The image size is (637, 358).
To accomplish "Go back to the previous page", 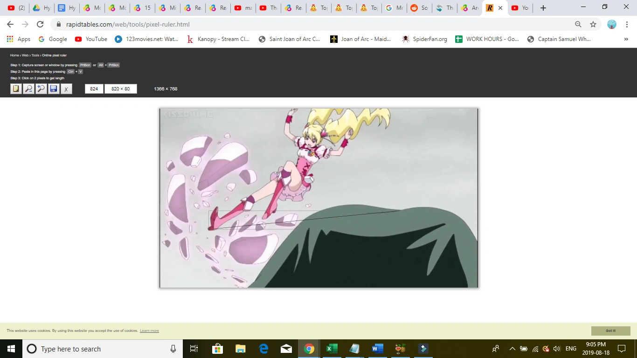I will tap(10, 24).
